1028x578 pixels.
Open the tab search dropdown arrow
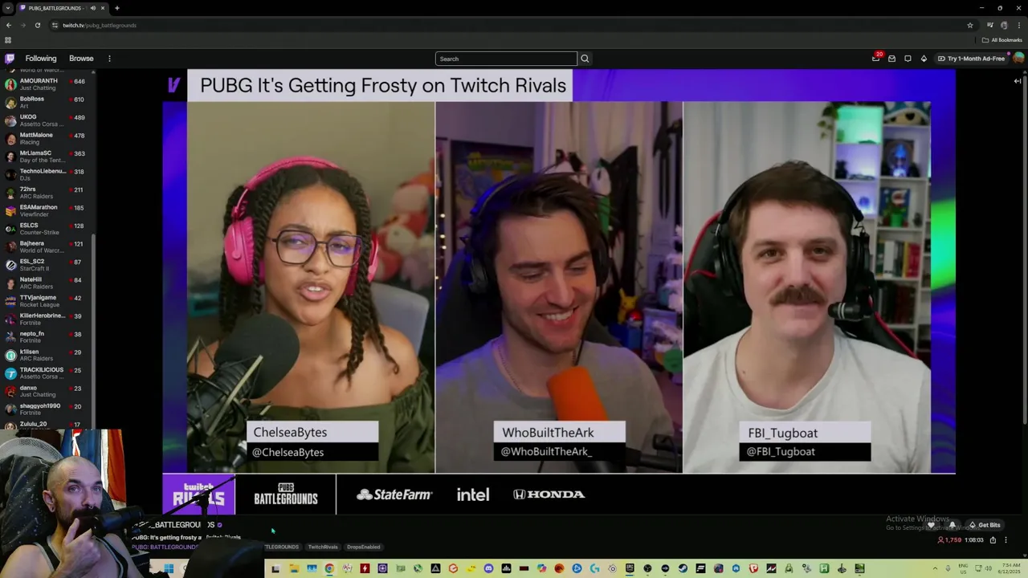point(8,8)
